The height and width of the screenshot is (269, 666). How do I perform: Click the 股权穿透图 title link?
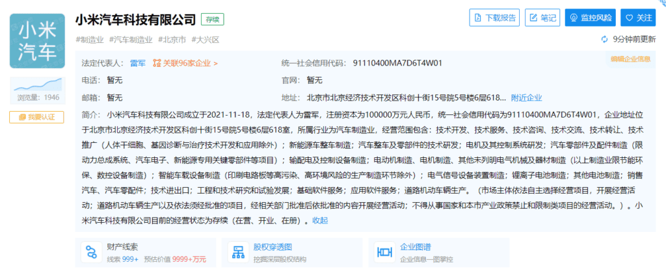point(273,248)
